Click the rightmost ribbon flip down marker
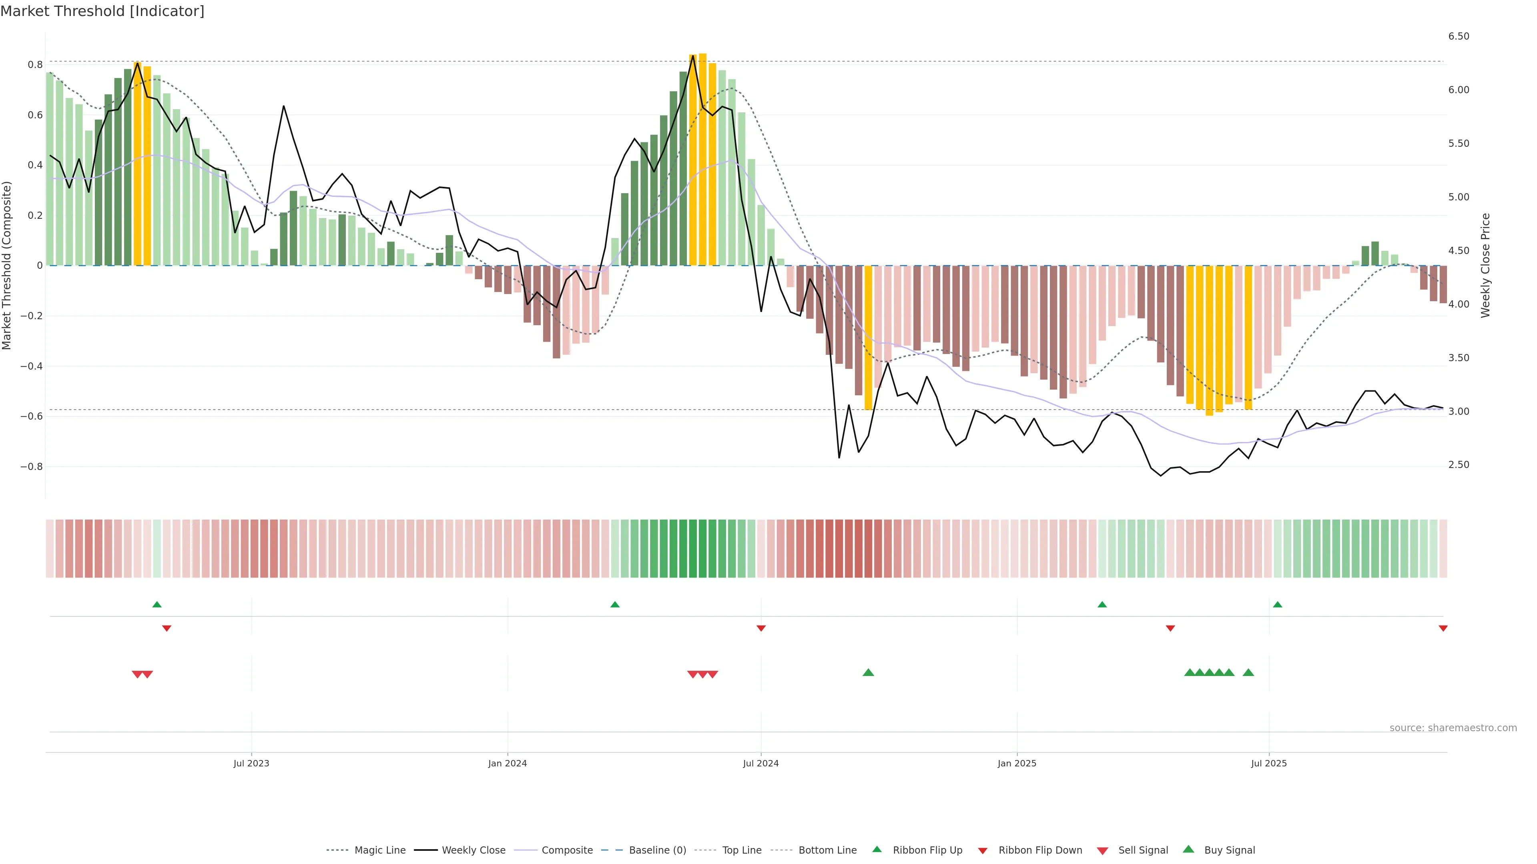Image resolution: width=1537 pixels, height=864 pixels. tap(1443, 628)
